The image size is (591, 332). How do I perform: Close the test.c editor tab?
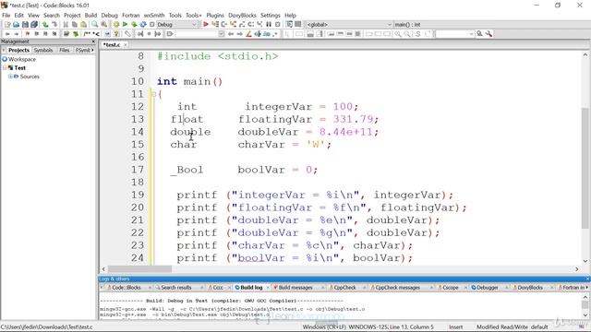pyautogui.click(x=126, y=45)
